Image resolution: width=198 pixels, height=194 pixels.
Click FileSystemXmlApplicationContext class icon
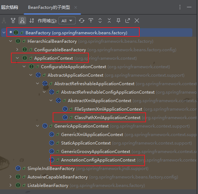click(x=65, y=109)
